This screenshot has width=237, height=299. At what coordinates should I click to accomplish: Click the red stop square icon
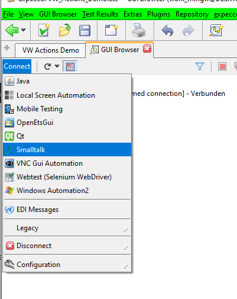[x=222, y=66]
